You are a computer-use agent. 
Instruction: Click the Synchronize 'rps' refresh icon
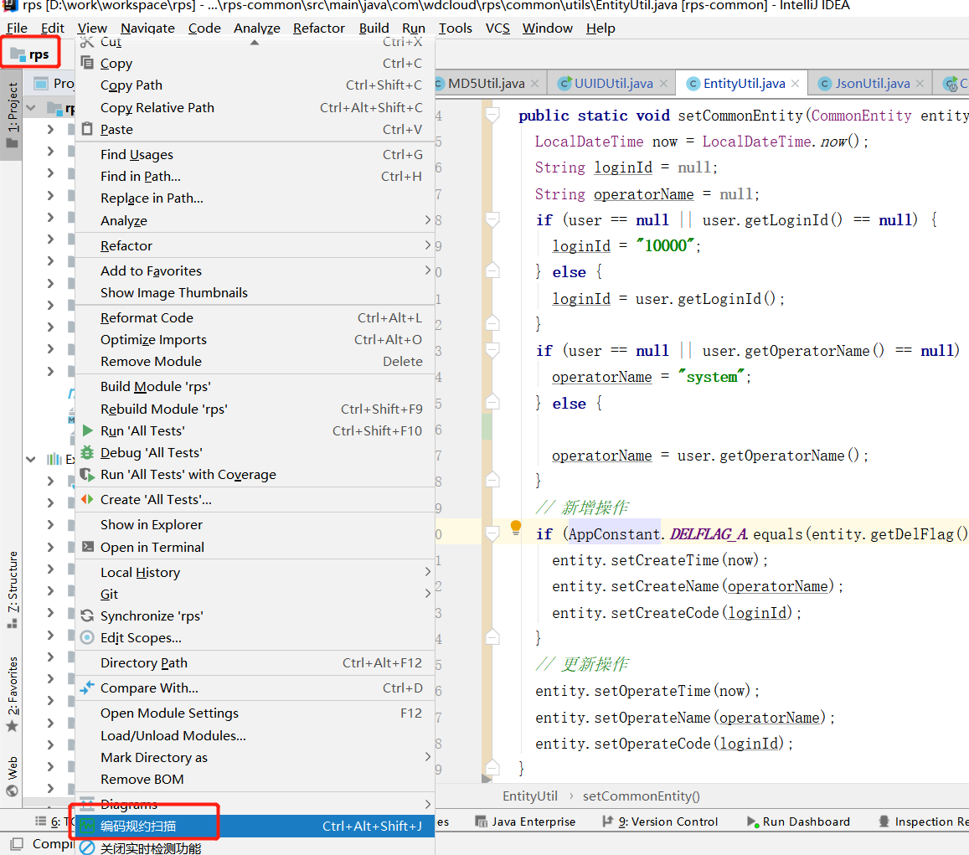(88, 615)
